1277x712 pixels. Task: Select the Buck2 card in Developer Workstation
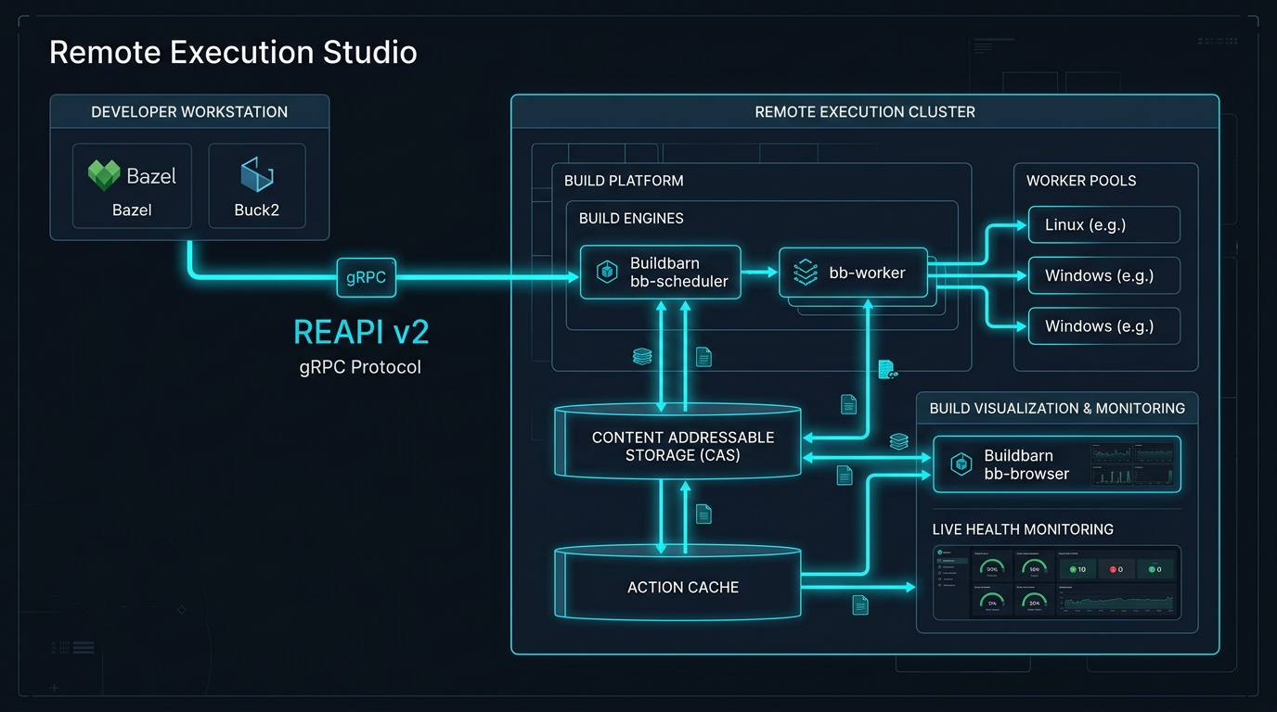[x=257, y=185]
